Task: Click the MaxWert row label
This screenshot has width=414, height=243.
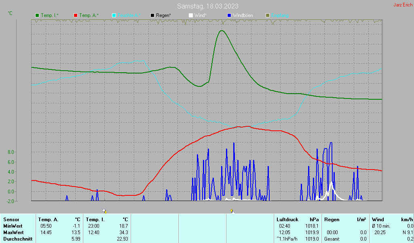Action: pyautogui.click(x=13, y=233)
